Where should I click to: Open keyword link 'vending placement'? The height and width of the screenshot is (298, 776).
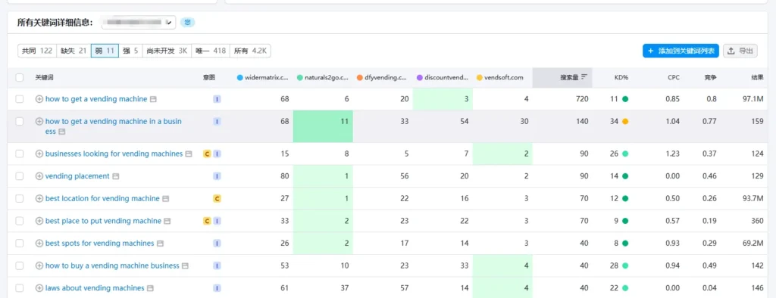[x=77, y=176]
